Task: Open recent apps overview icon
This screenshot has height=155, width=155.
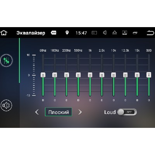Action: [x=135, y=33]
